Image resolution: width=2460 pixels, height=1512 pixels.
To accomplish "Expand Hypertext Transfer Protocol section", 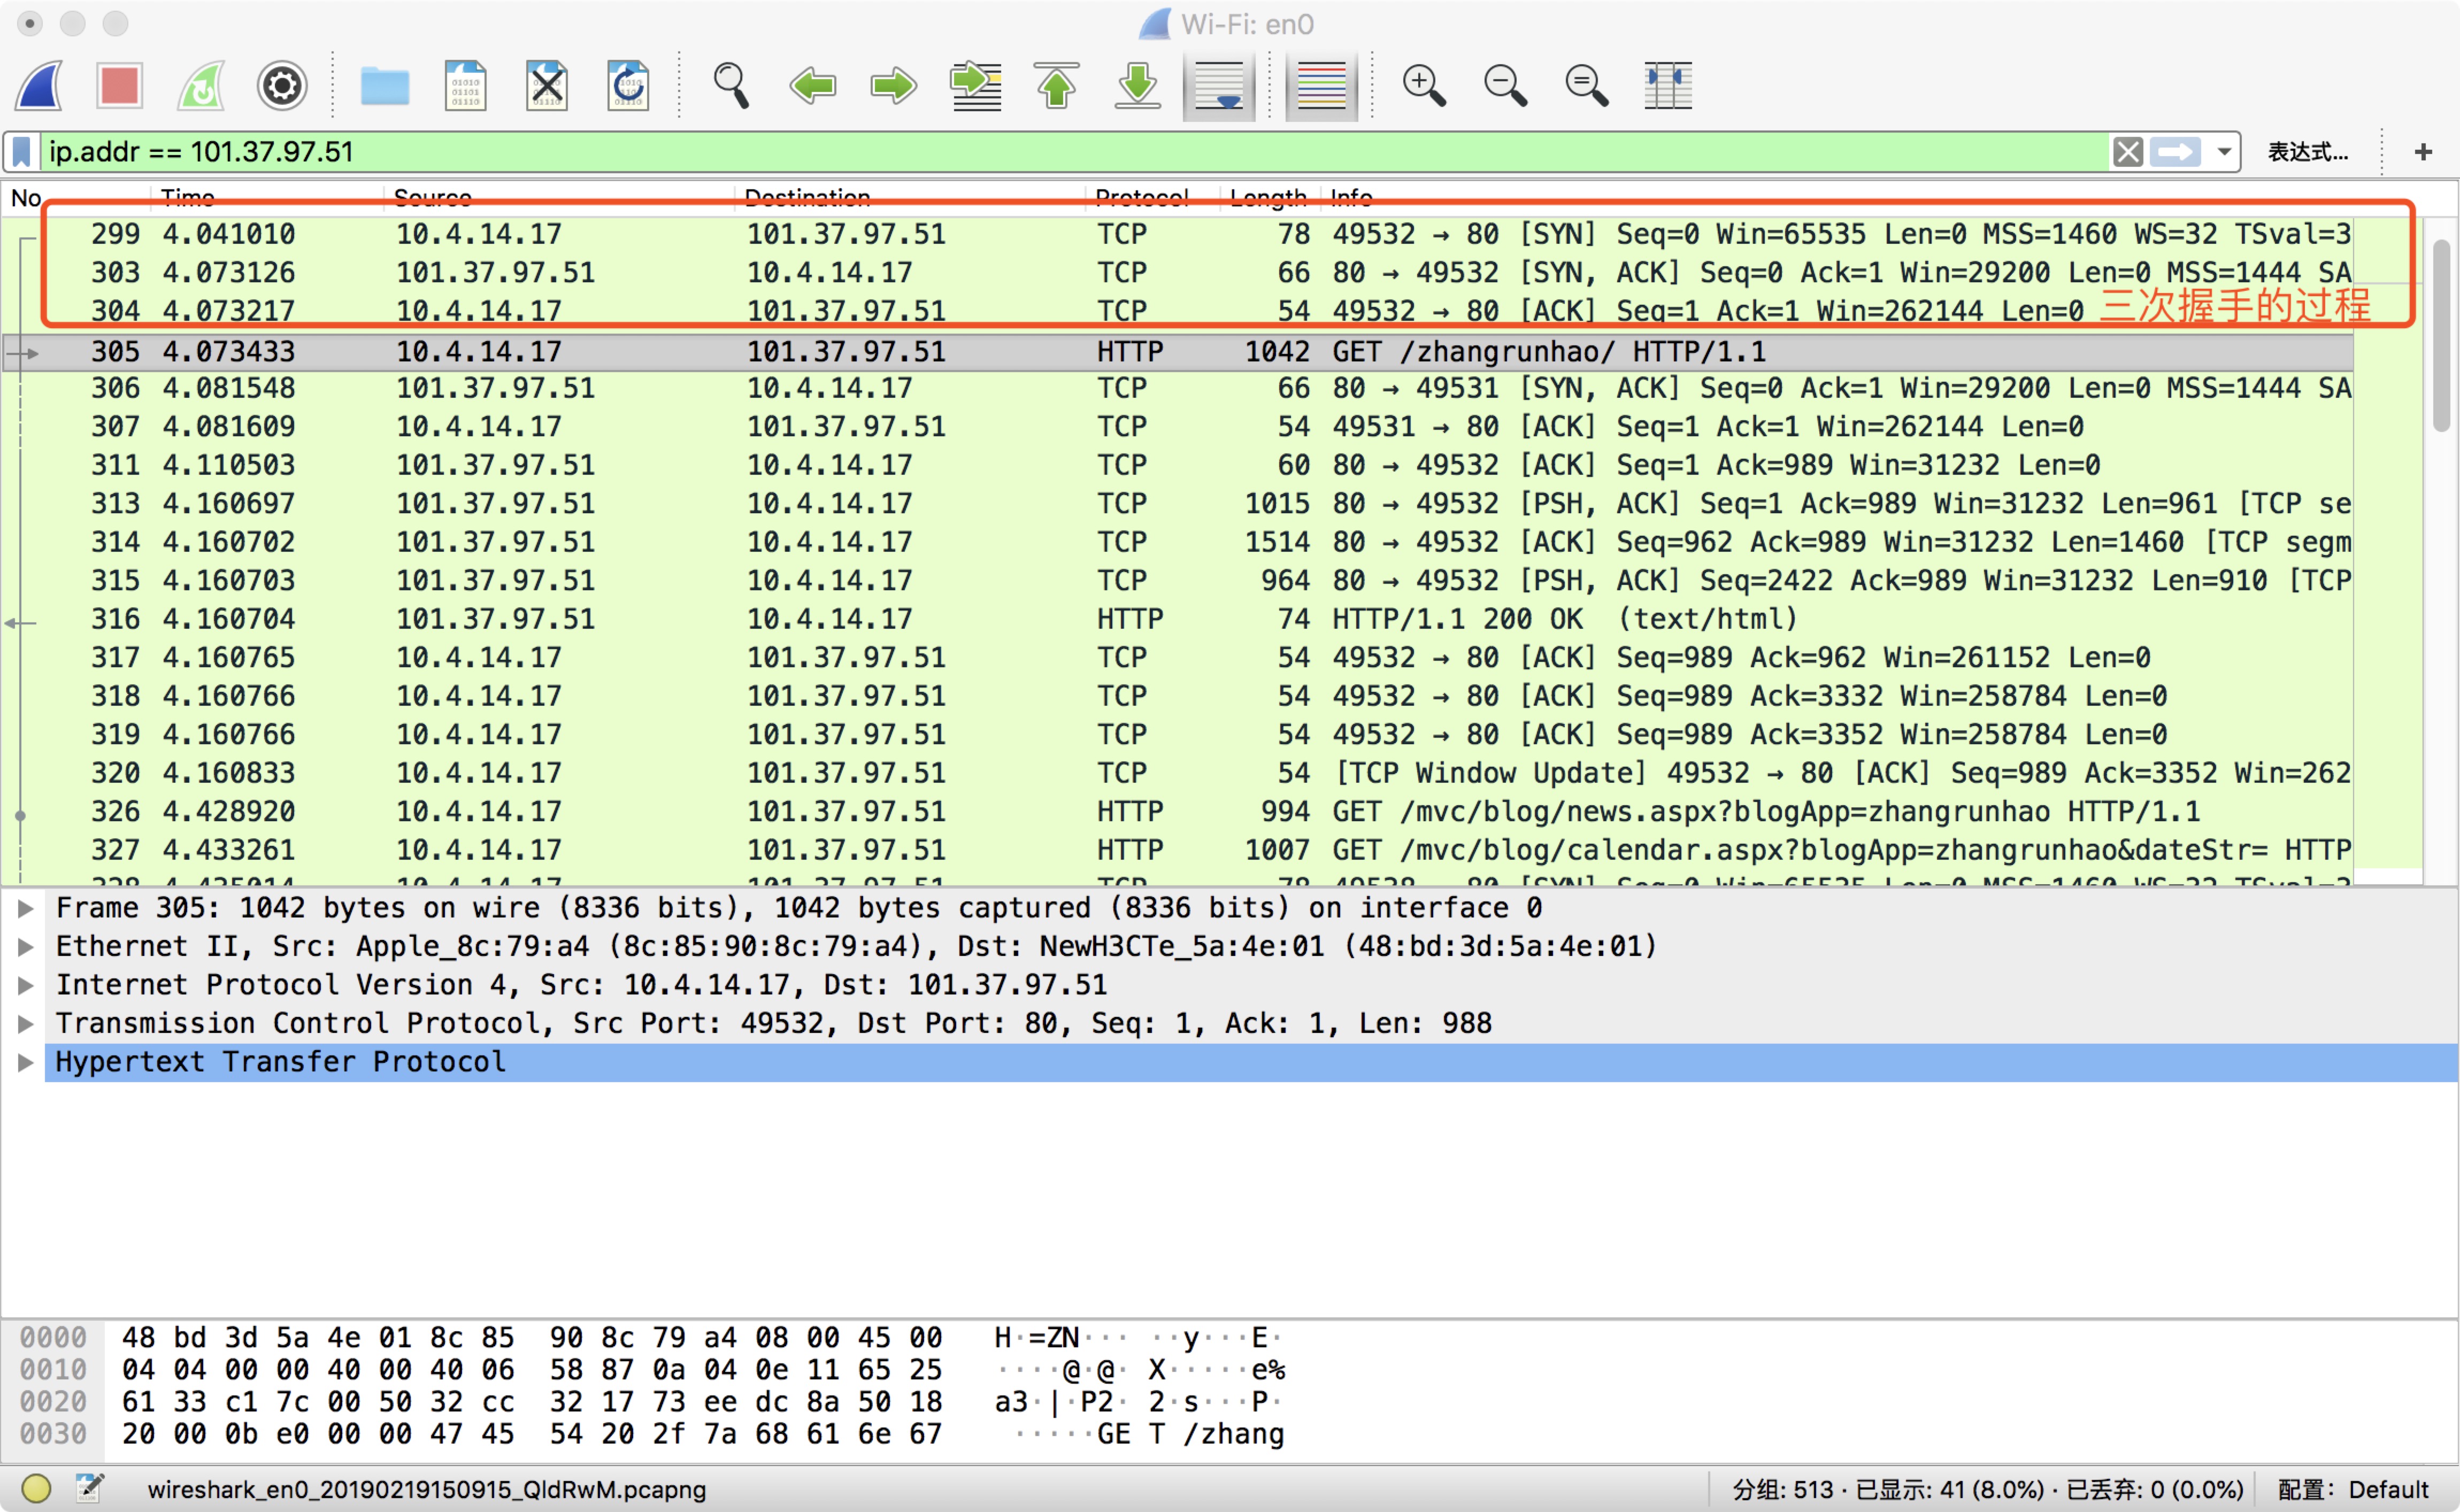I will 26,1062.
